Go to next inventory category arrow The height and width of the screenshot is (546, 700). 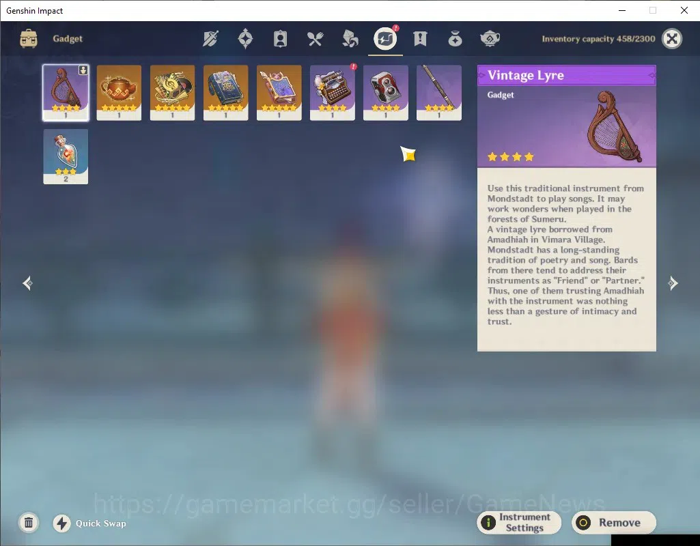[673, 283]
